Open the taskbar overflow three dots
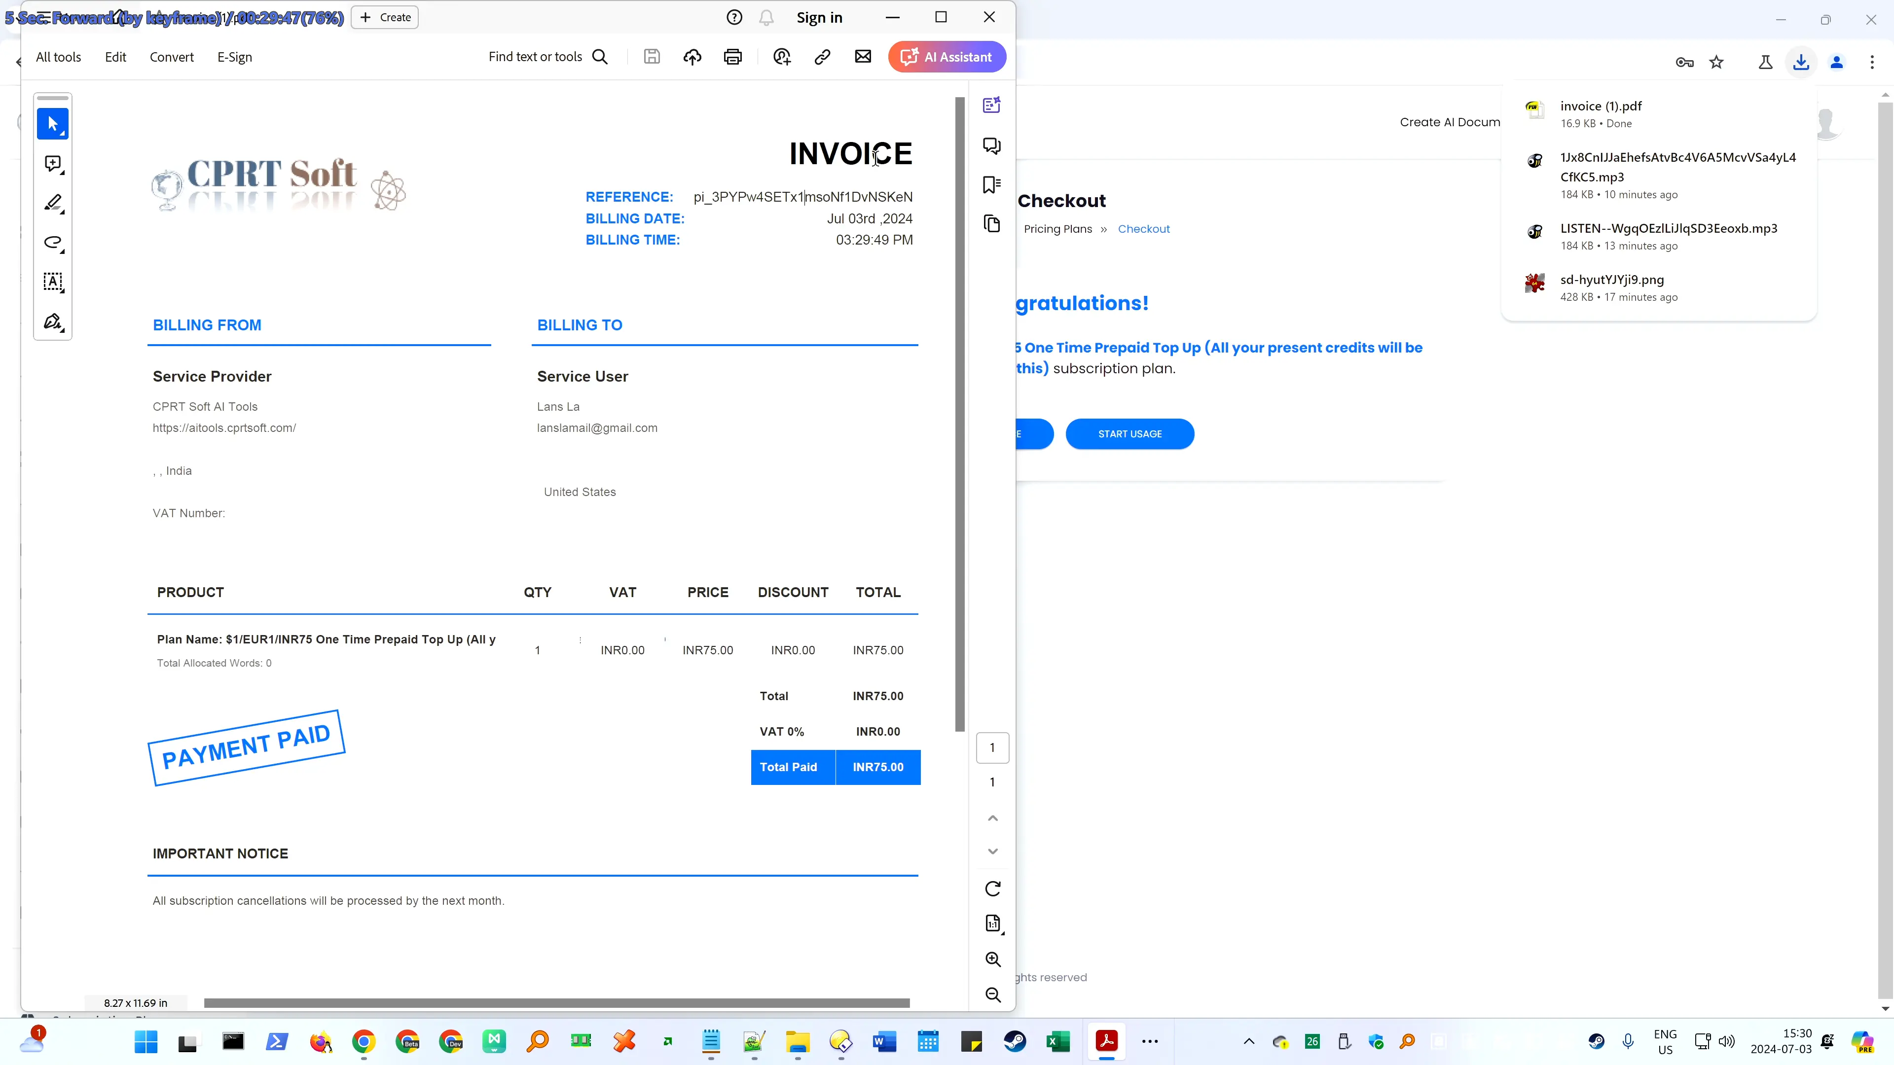1894x1065 pixels. click(1150, 1041)
